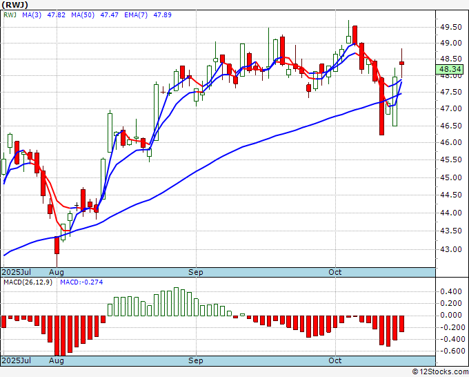Click the Sep label on MACD axis
This screenshot has width=469, height=377.
tap(196, 360)
